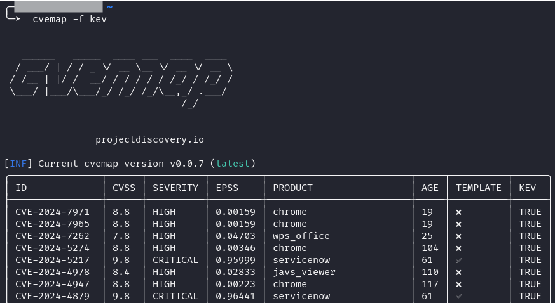This screenshot has width=555, height=303.
Task: Click the 'cvemap -f kev' command text
Action: click(70, 19)
